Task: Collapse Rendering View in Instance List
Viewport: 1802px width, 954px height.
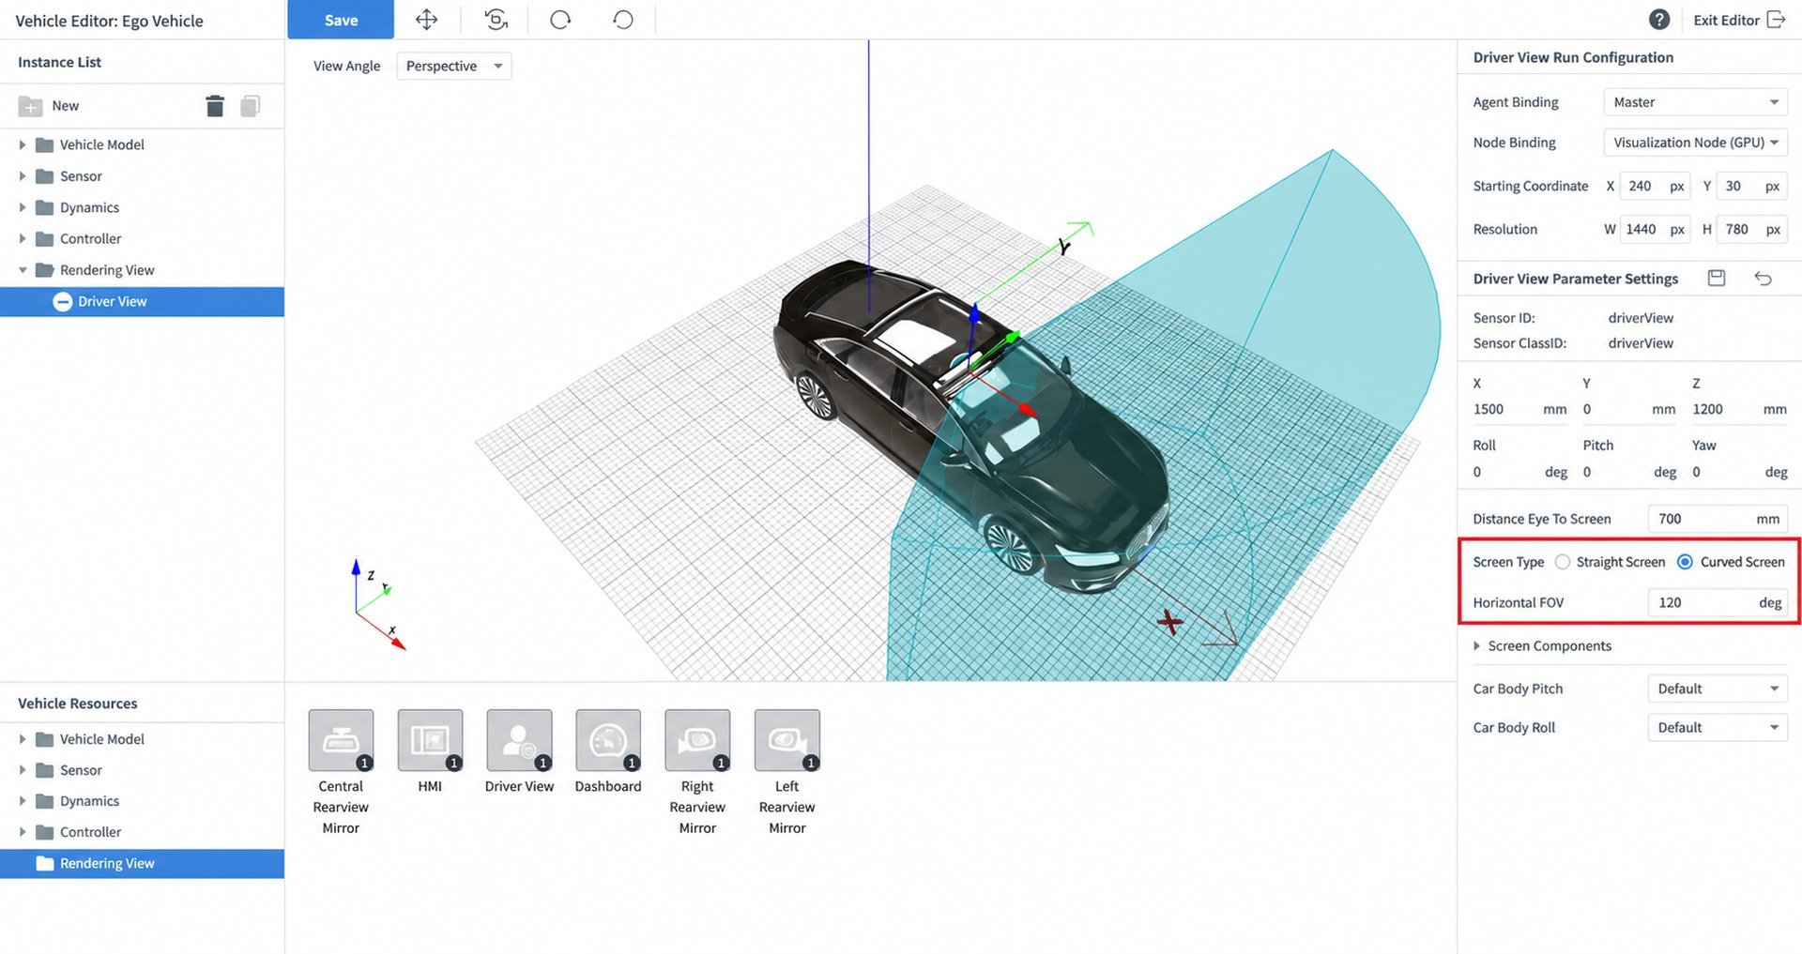Action: [23, 270]
